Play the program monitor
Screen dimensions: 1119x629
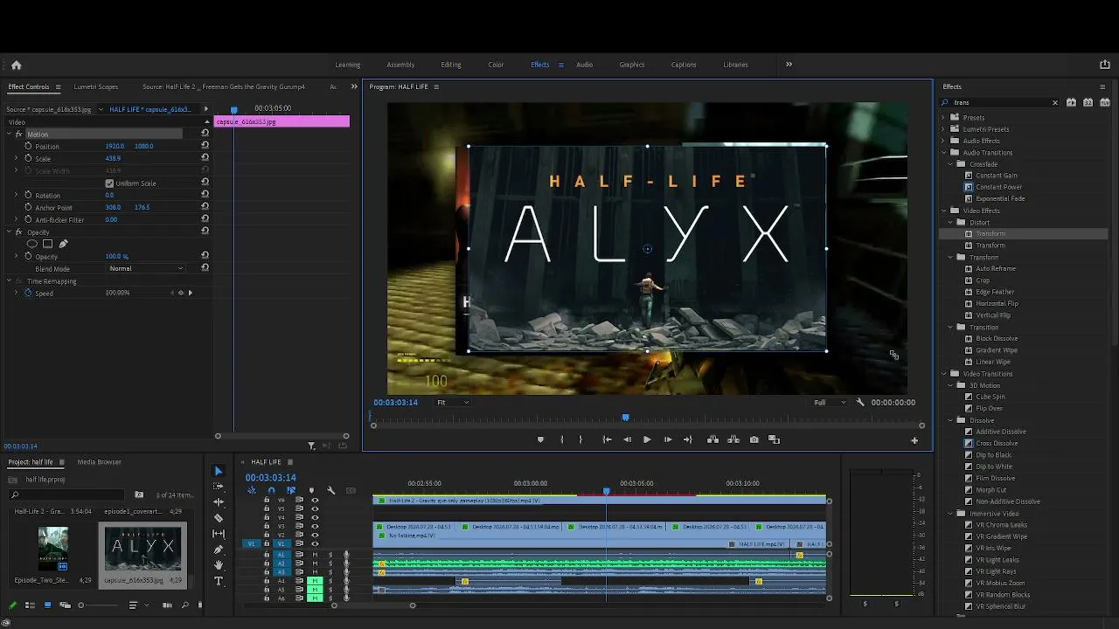tap(647, 439)
